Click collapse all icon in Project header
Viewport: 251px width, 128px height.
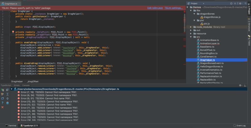pyautogui.click(x=235, y=3)
